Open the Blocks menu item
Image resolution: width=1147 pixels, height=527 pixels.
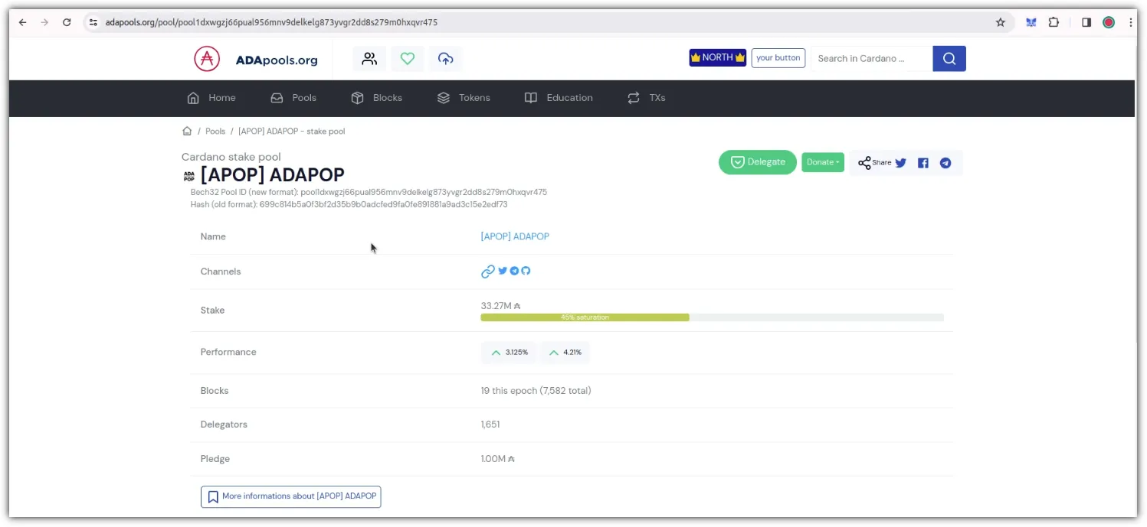tap(376, 98)
